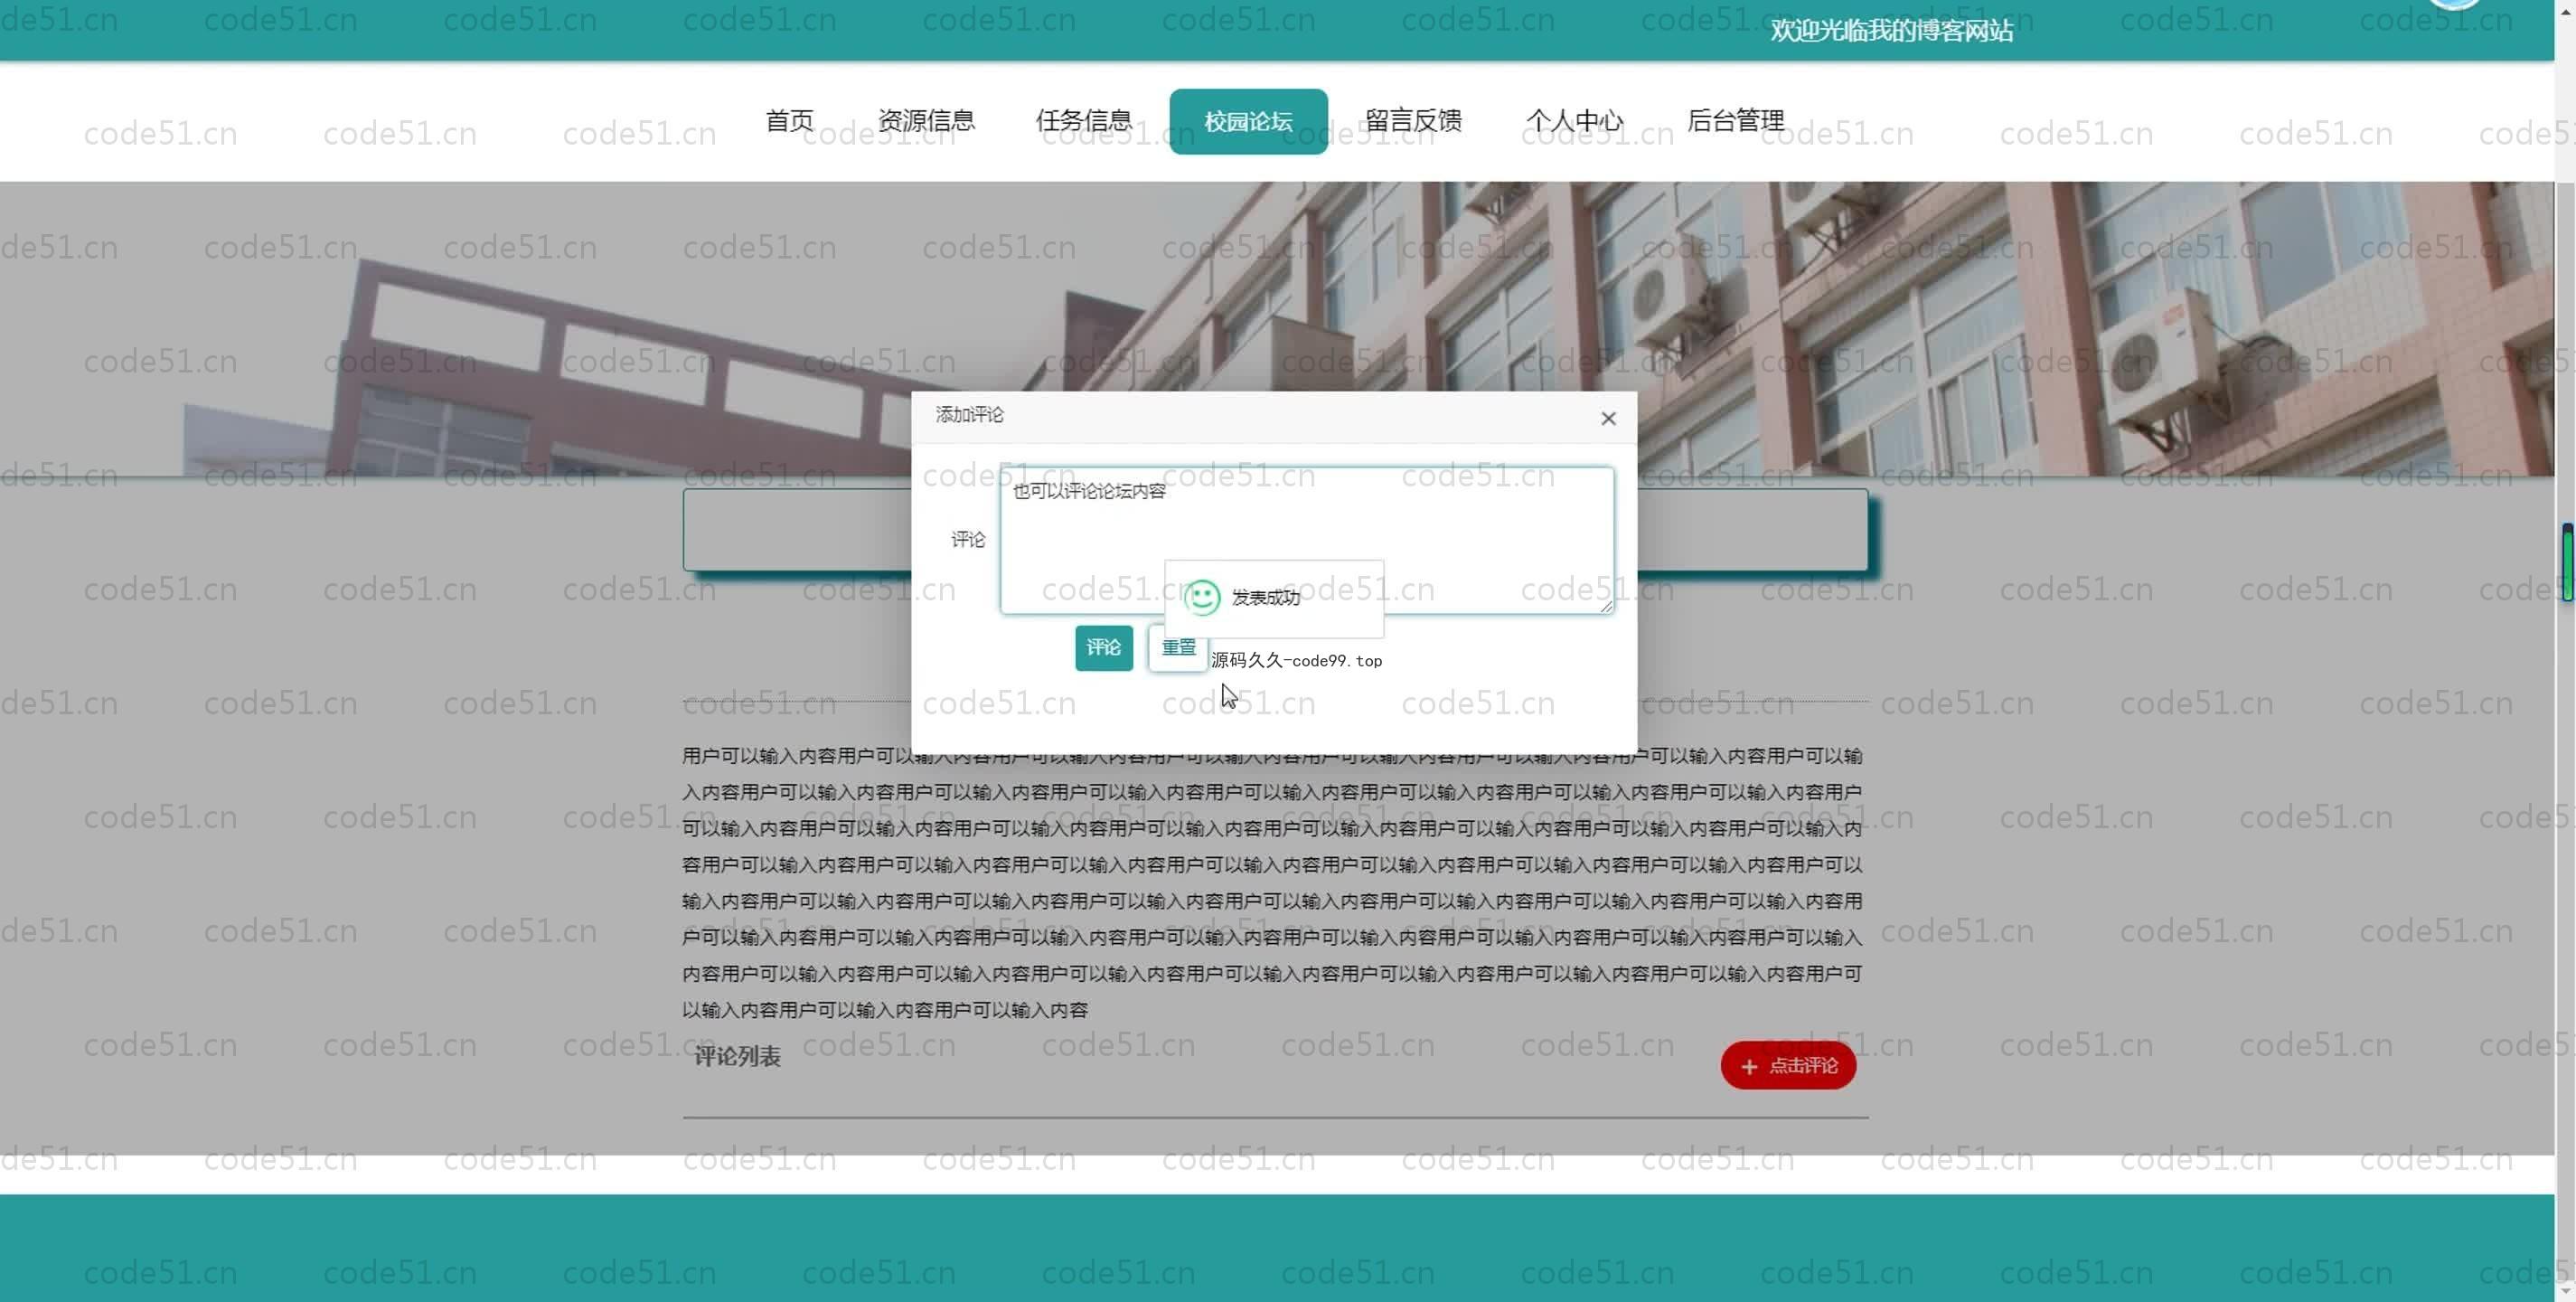2576x1302 pixels.
Task: Select the 校园论坛 navigation tab
Action: (1248, 122)
